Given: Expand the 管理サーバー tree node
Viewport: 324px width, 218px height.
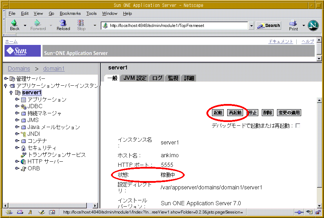Looking at the screenshot, I should (6, 78).
